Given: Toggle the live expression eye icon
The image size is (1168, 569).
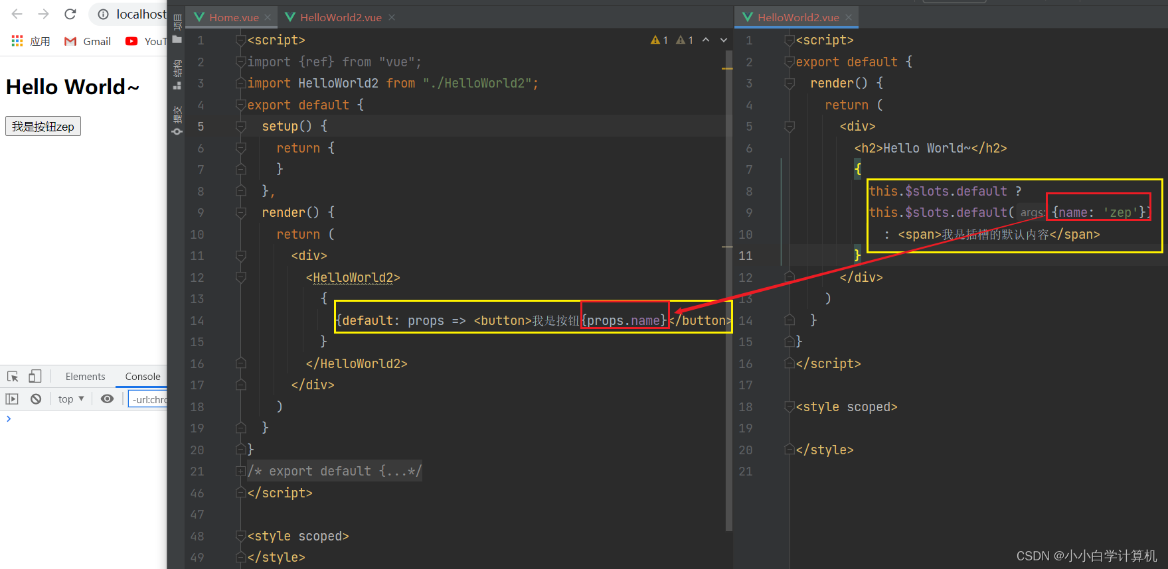Looking at the screenshot, I should point(107,399).
